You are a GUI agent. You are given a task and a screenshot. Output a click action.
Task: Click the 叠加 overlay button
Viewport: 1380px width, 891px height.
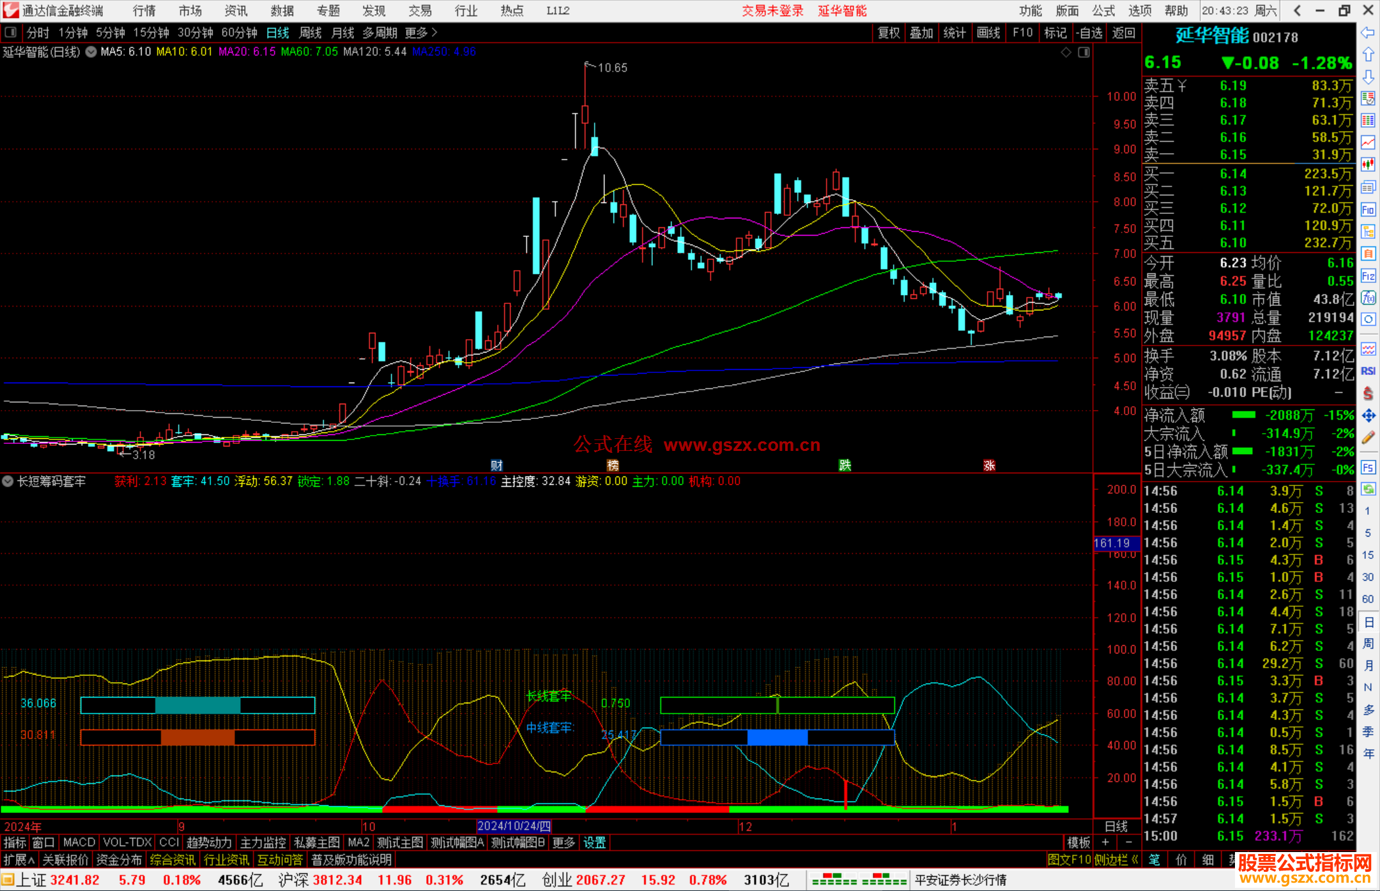coord(922,33)
